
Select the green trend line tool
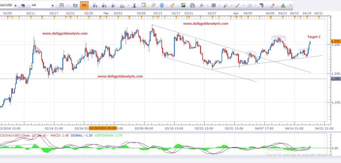tap(237, 5)
